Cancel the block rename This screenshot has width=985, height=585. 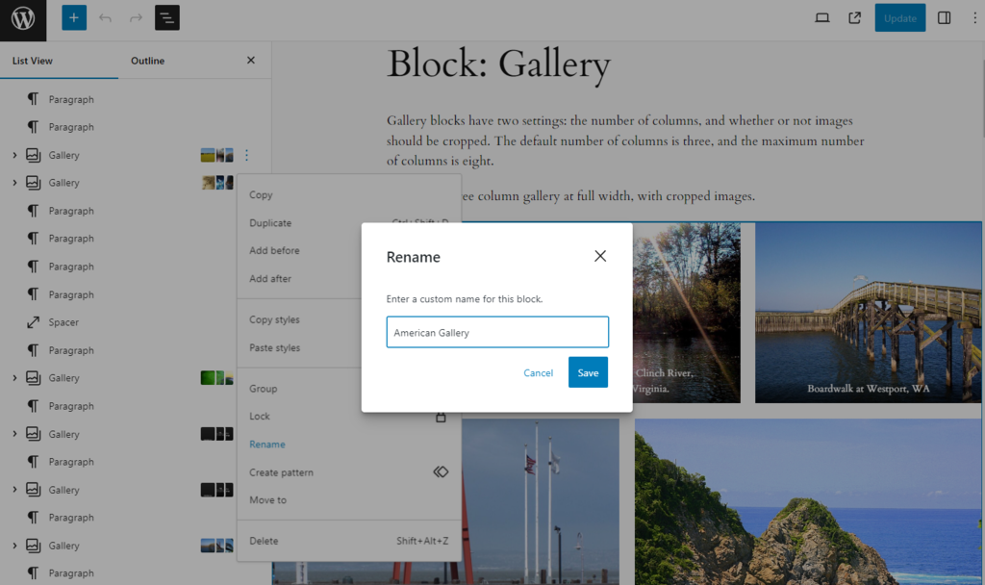point(538,372)
